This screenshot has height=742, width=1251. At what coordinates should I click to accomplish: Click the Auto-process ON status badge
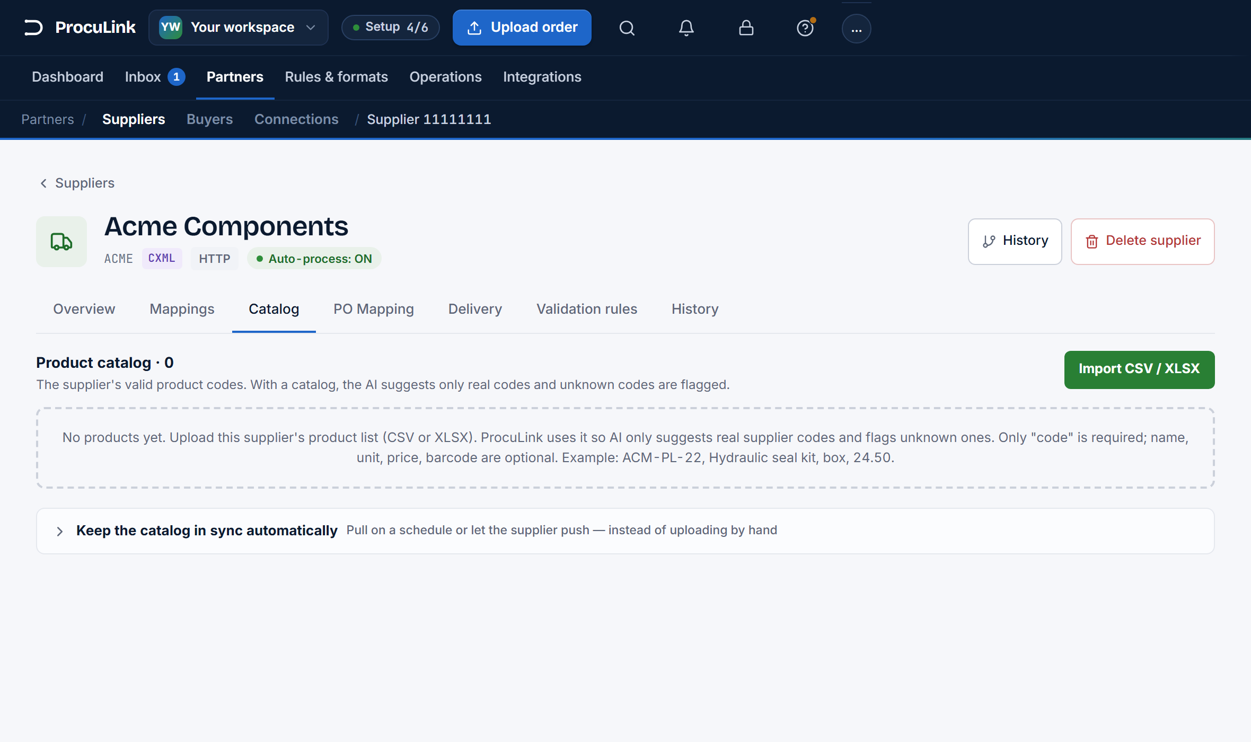314,259
